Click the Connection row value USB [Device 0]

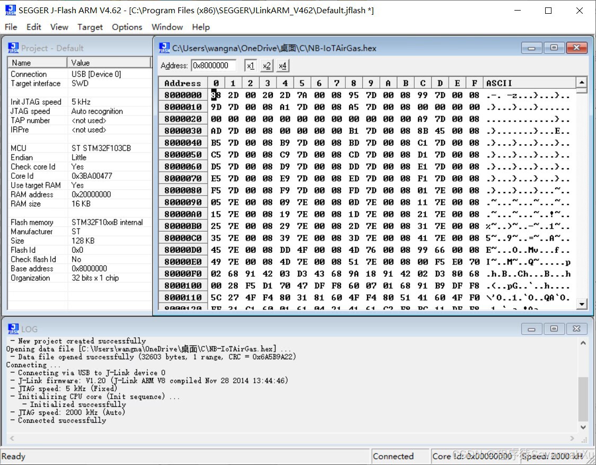[96, 75]
